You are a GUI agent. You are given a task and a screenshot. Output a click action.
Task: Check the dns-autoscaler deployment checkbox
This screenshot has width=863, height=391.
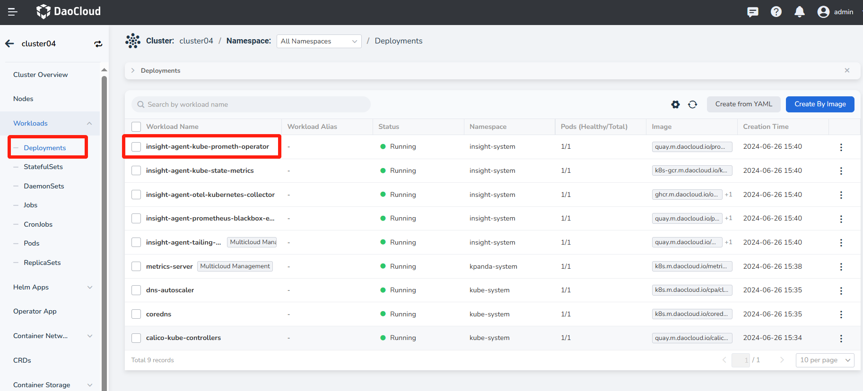[136, 290]
